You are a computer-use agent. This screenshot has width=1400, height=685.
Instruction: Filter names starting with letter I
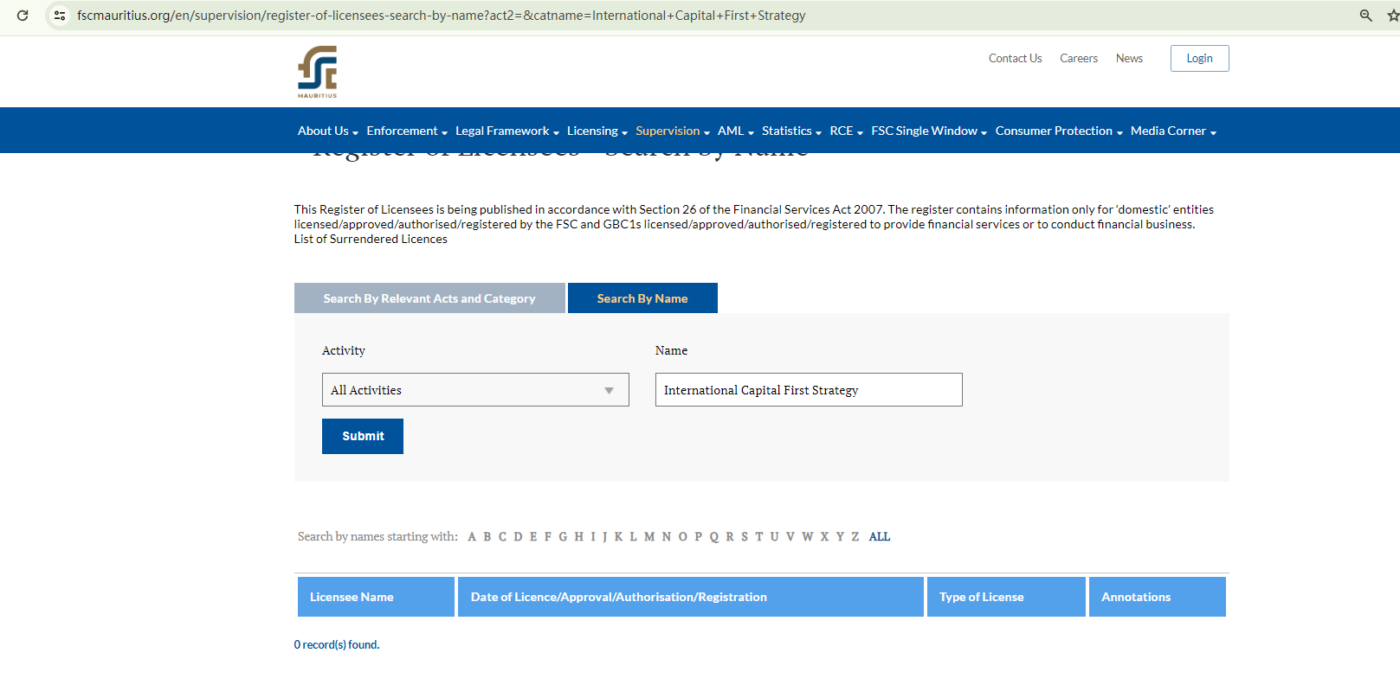(593, 536)
